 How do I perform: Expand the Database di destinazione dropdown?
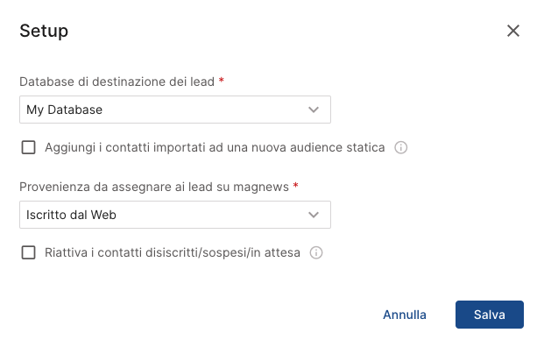tap(175, 110)
